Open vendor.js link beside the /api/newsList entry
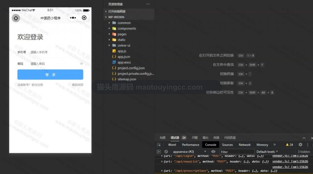Screen dimensions: 313x174 click(x=290, y=161)
